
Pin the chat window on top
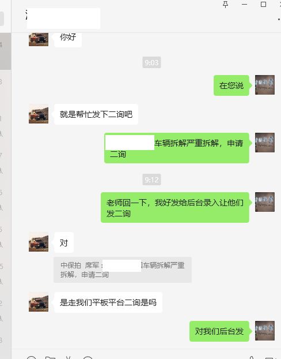(225, 4)
